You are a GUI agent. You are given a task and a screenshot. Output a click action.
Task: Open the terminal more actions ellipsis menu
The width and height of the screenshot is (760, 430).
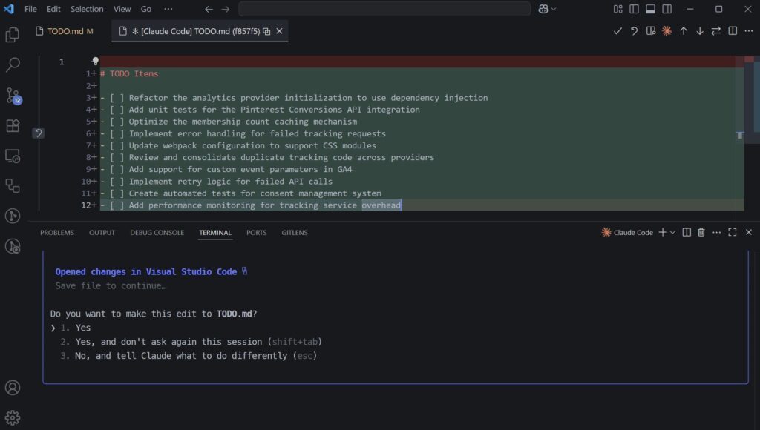[x=716, y=232]
